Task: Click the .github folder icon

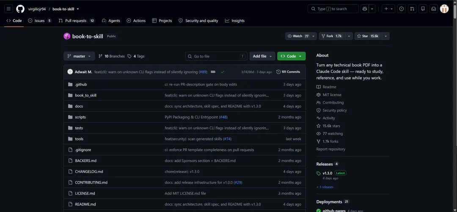Action: point(70,85)
